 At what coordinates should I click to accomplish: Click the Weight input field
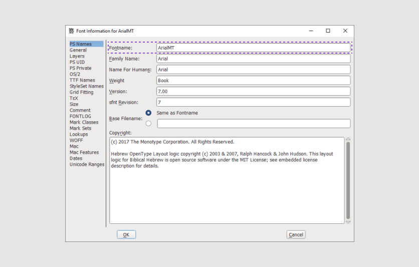253,80
